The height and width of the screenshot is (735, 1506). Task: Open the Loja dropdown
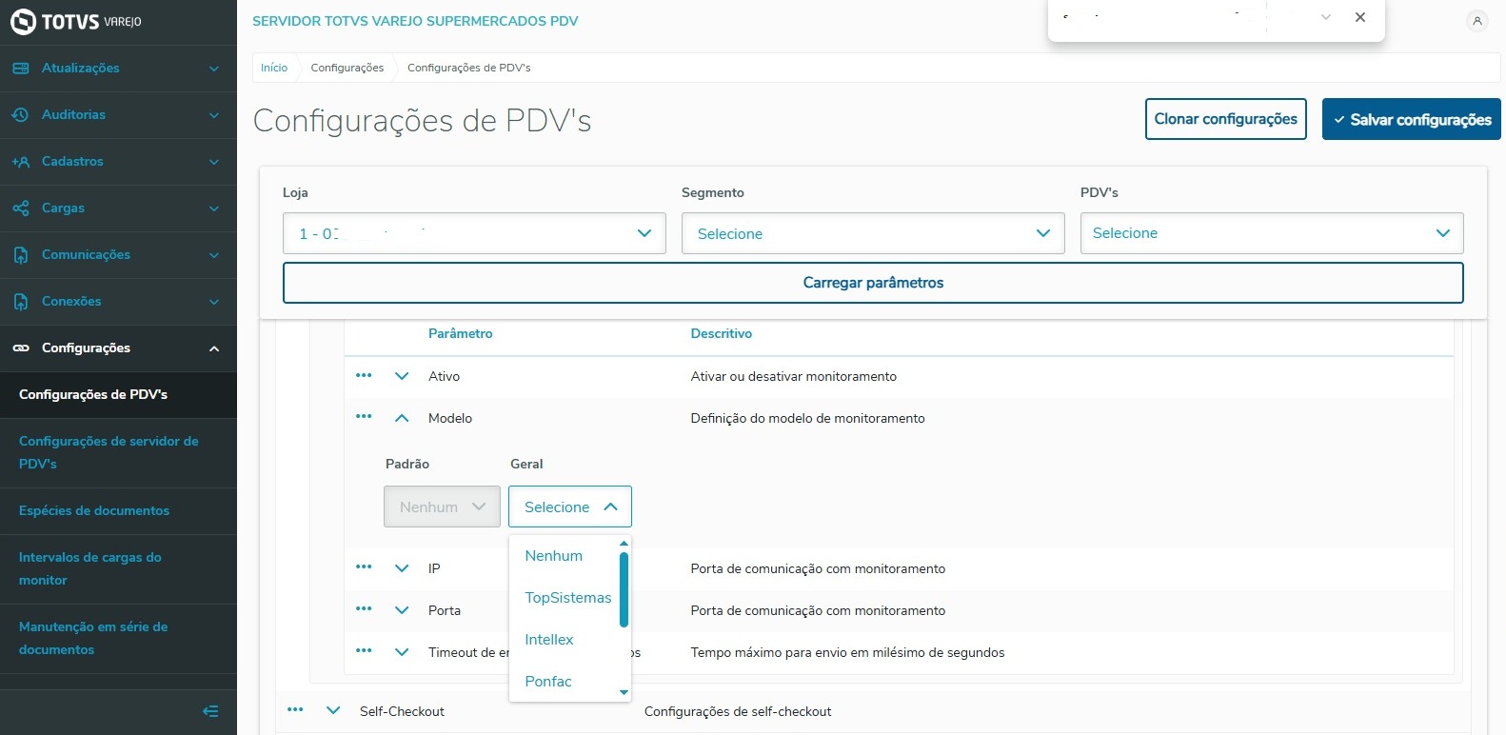[x=474, y=233]
